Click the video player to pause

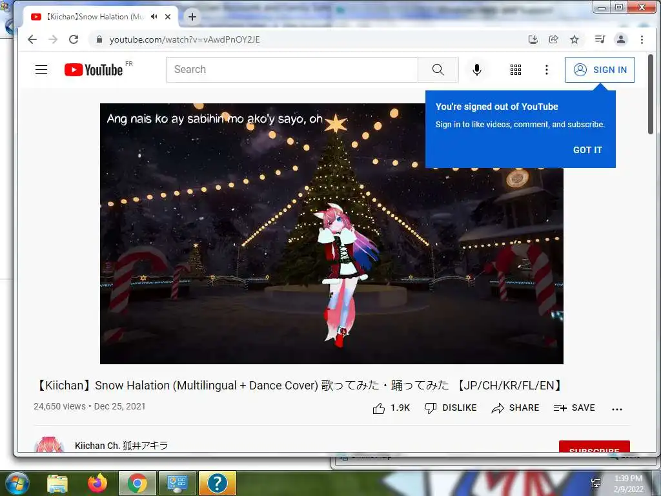pos(331,234)
